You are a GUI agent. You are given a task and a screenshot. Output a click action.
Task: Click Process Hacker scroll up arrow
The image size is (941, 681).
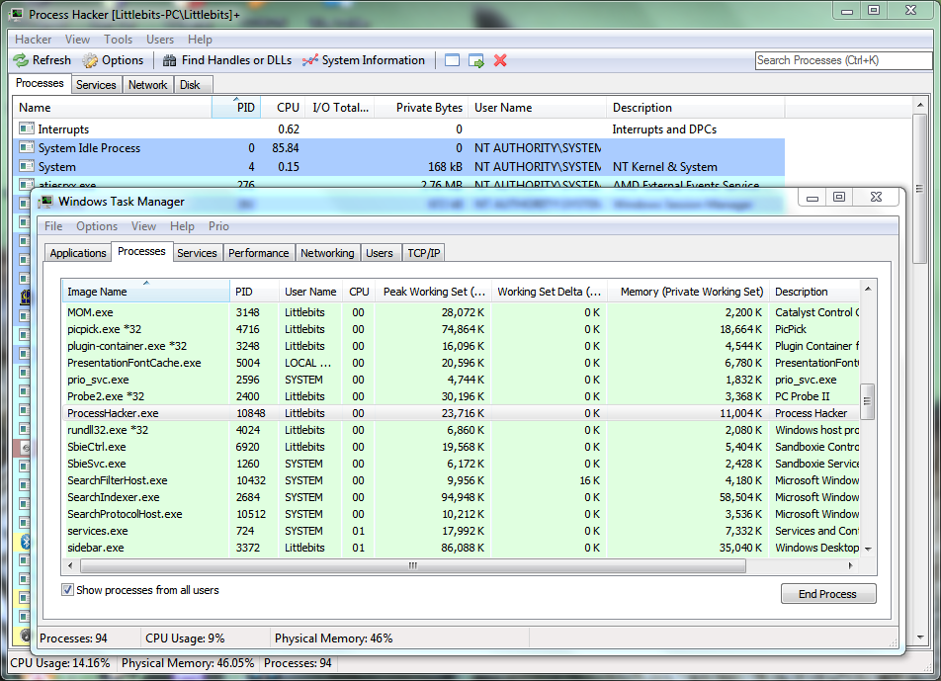point(920,105)
